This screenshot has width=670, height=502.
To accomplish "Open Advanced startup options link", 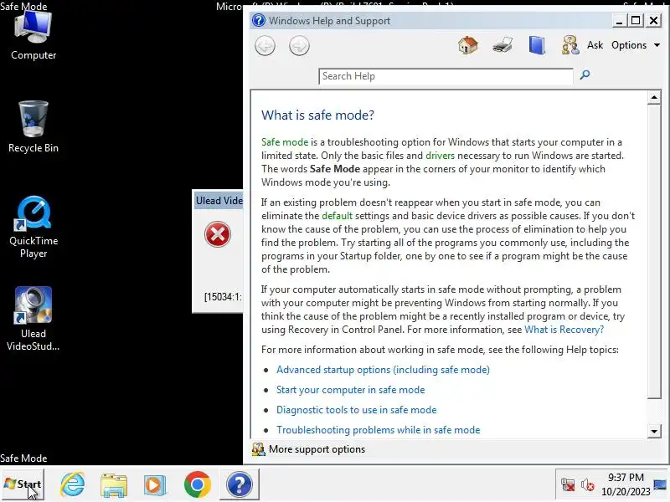I will pyautogui.click(x=383, y=370).
